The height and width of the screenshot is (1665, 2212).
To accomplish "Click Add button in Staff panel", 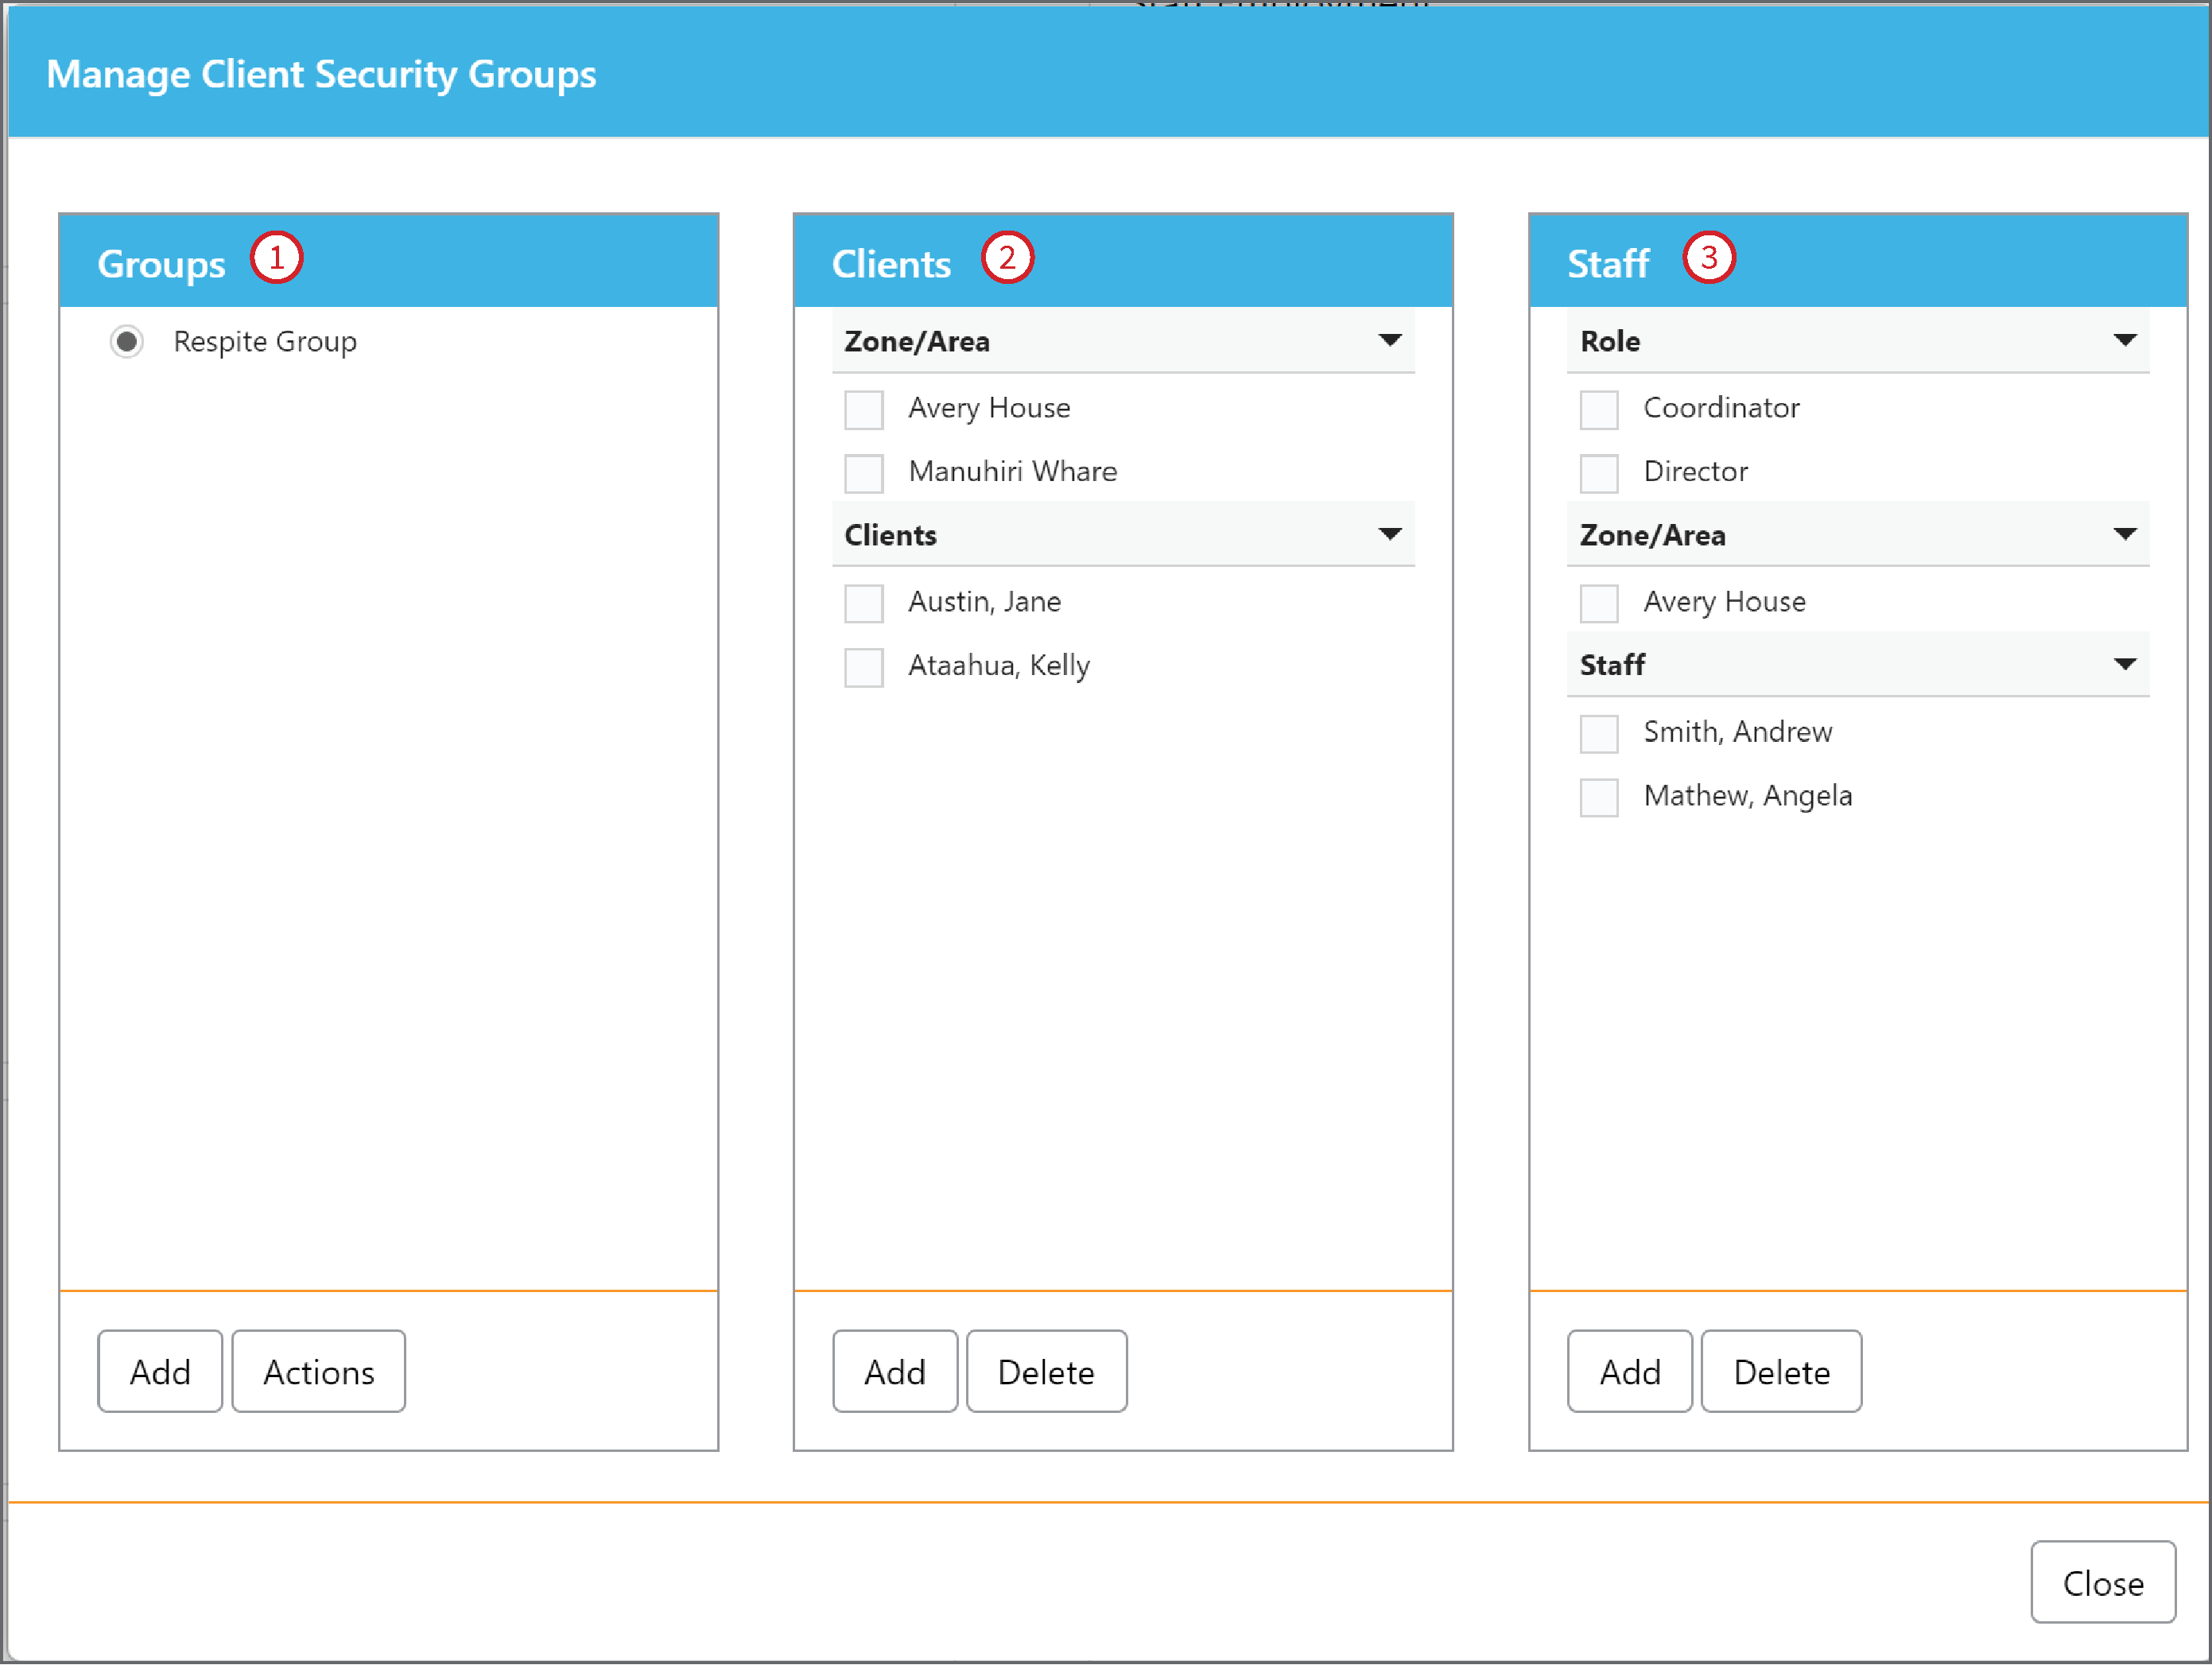I will click(x=1630, y=1371).
